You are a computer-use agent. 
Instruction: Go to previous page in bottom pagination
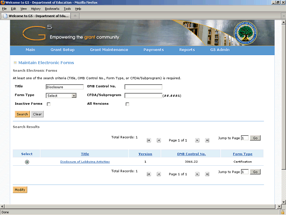pos(159,174)
